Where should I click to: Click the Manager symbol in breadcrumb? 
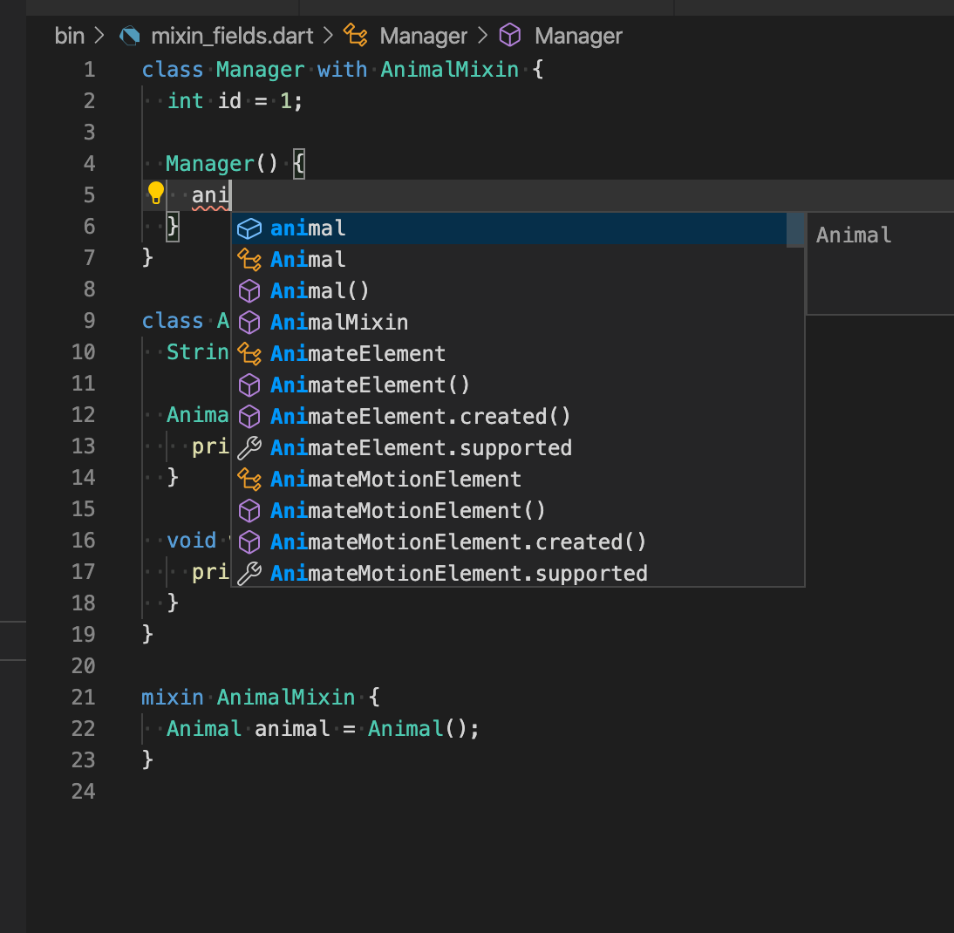423,36
